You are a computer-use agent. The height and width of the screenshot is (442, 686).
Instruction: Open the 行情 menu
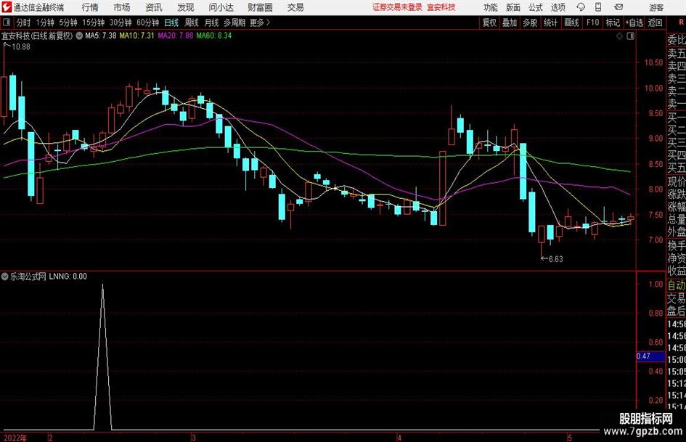[90, 7]
